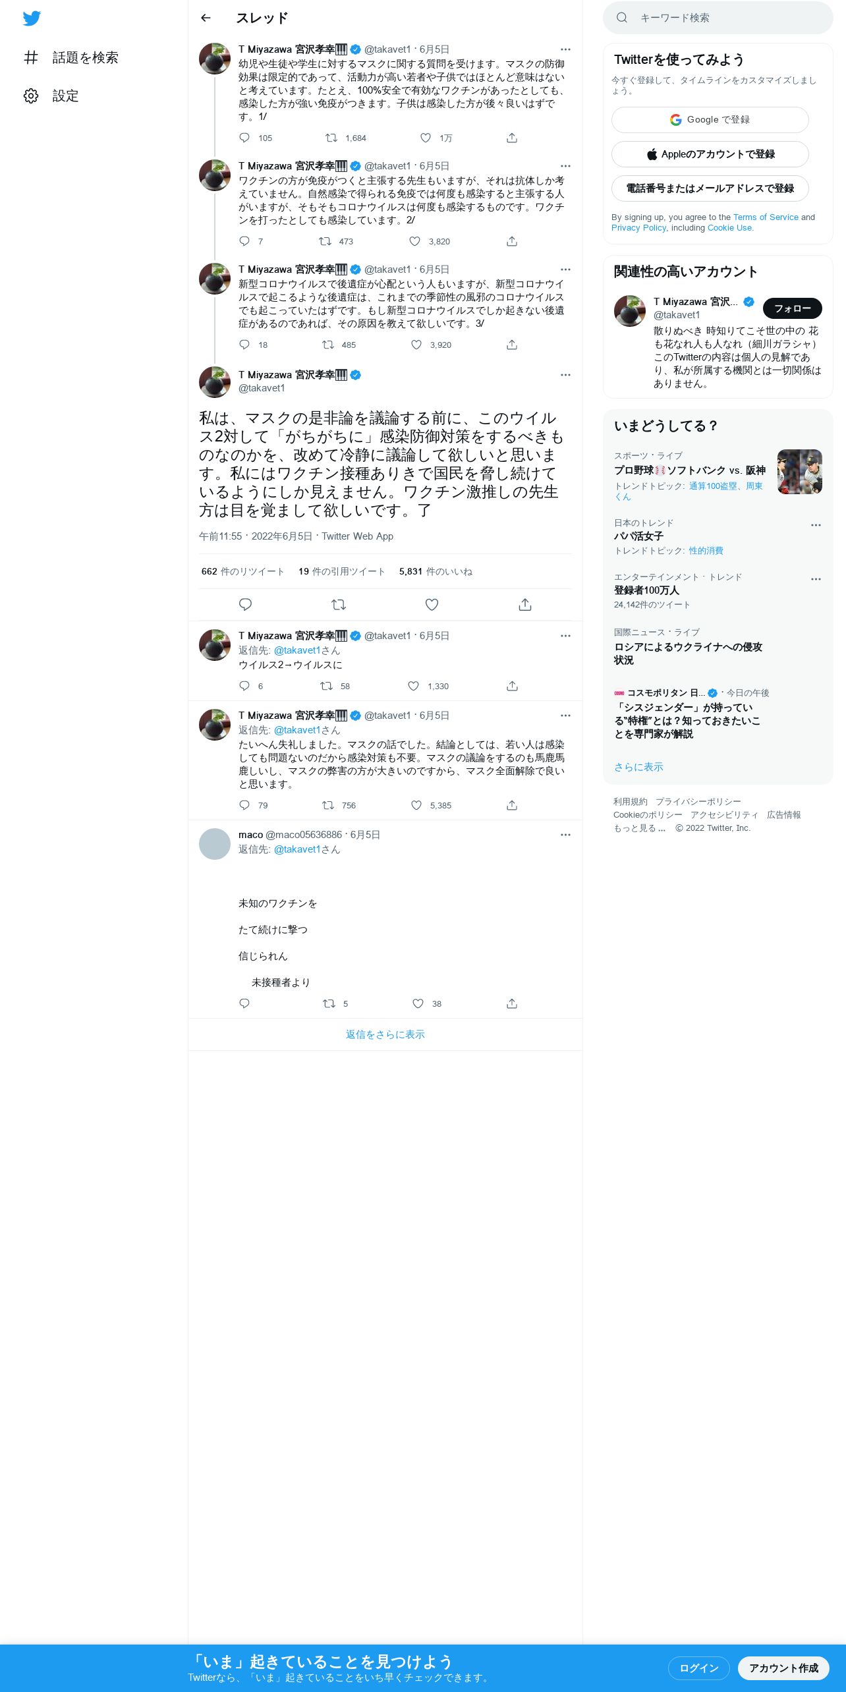Click the キーワード検索 search field
The width and height of the screenshot is (846, 1692).
(718, 18)
